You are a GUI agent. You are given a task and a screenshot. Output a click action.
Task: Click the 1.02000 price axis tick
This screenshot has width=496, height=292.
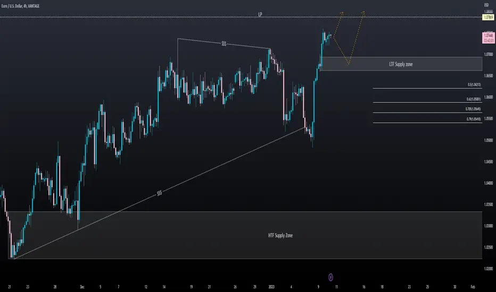[x=489, y=269]
